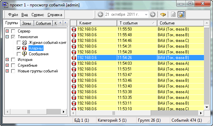Image resolution: width=213 pixels, height=126 pixels.
Task: Expand the Сервер tree node
Action: point(7,31)
